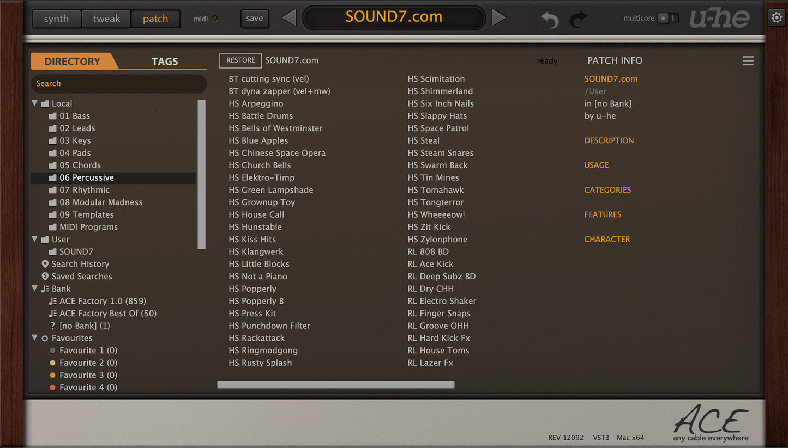Select patch HS Not a Piano
The width and height of the screenshot is (788, 448).
pyautogui.click(x=258, y=277)
